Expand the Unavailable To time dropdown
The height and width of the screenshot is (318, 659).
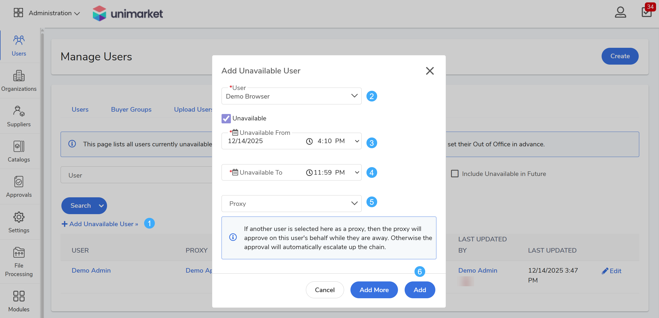tap(357, 172)
